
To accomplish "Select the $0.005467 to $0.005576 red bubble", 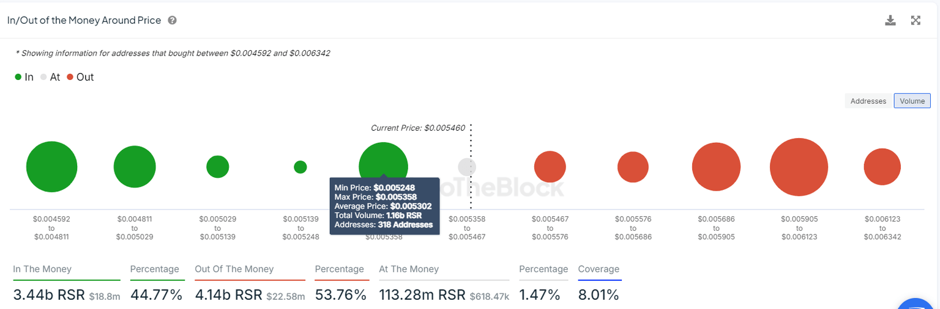I will tap(550, 167).
